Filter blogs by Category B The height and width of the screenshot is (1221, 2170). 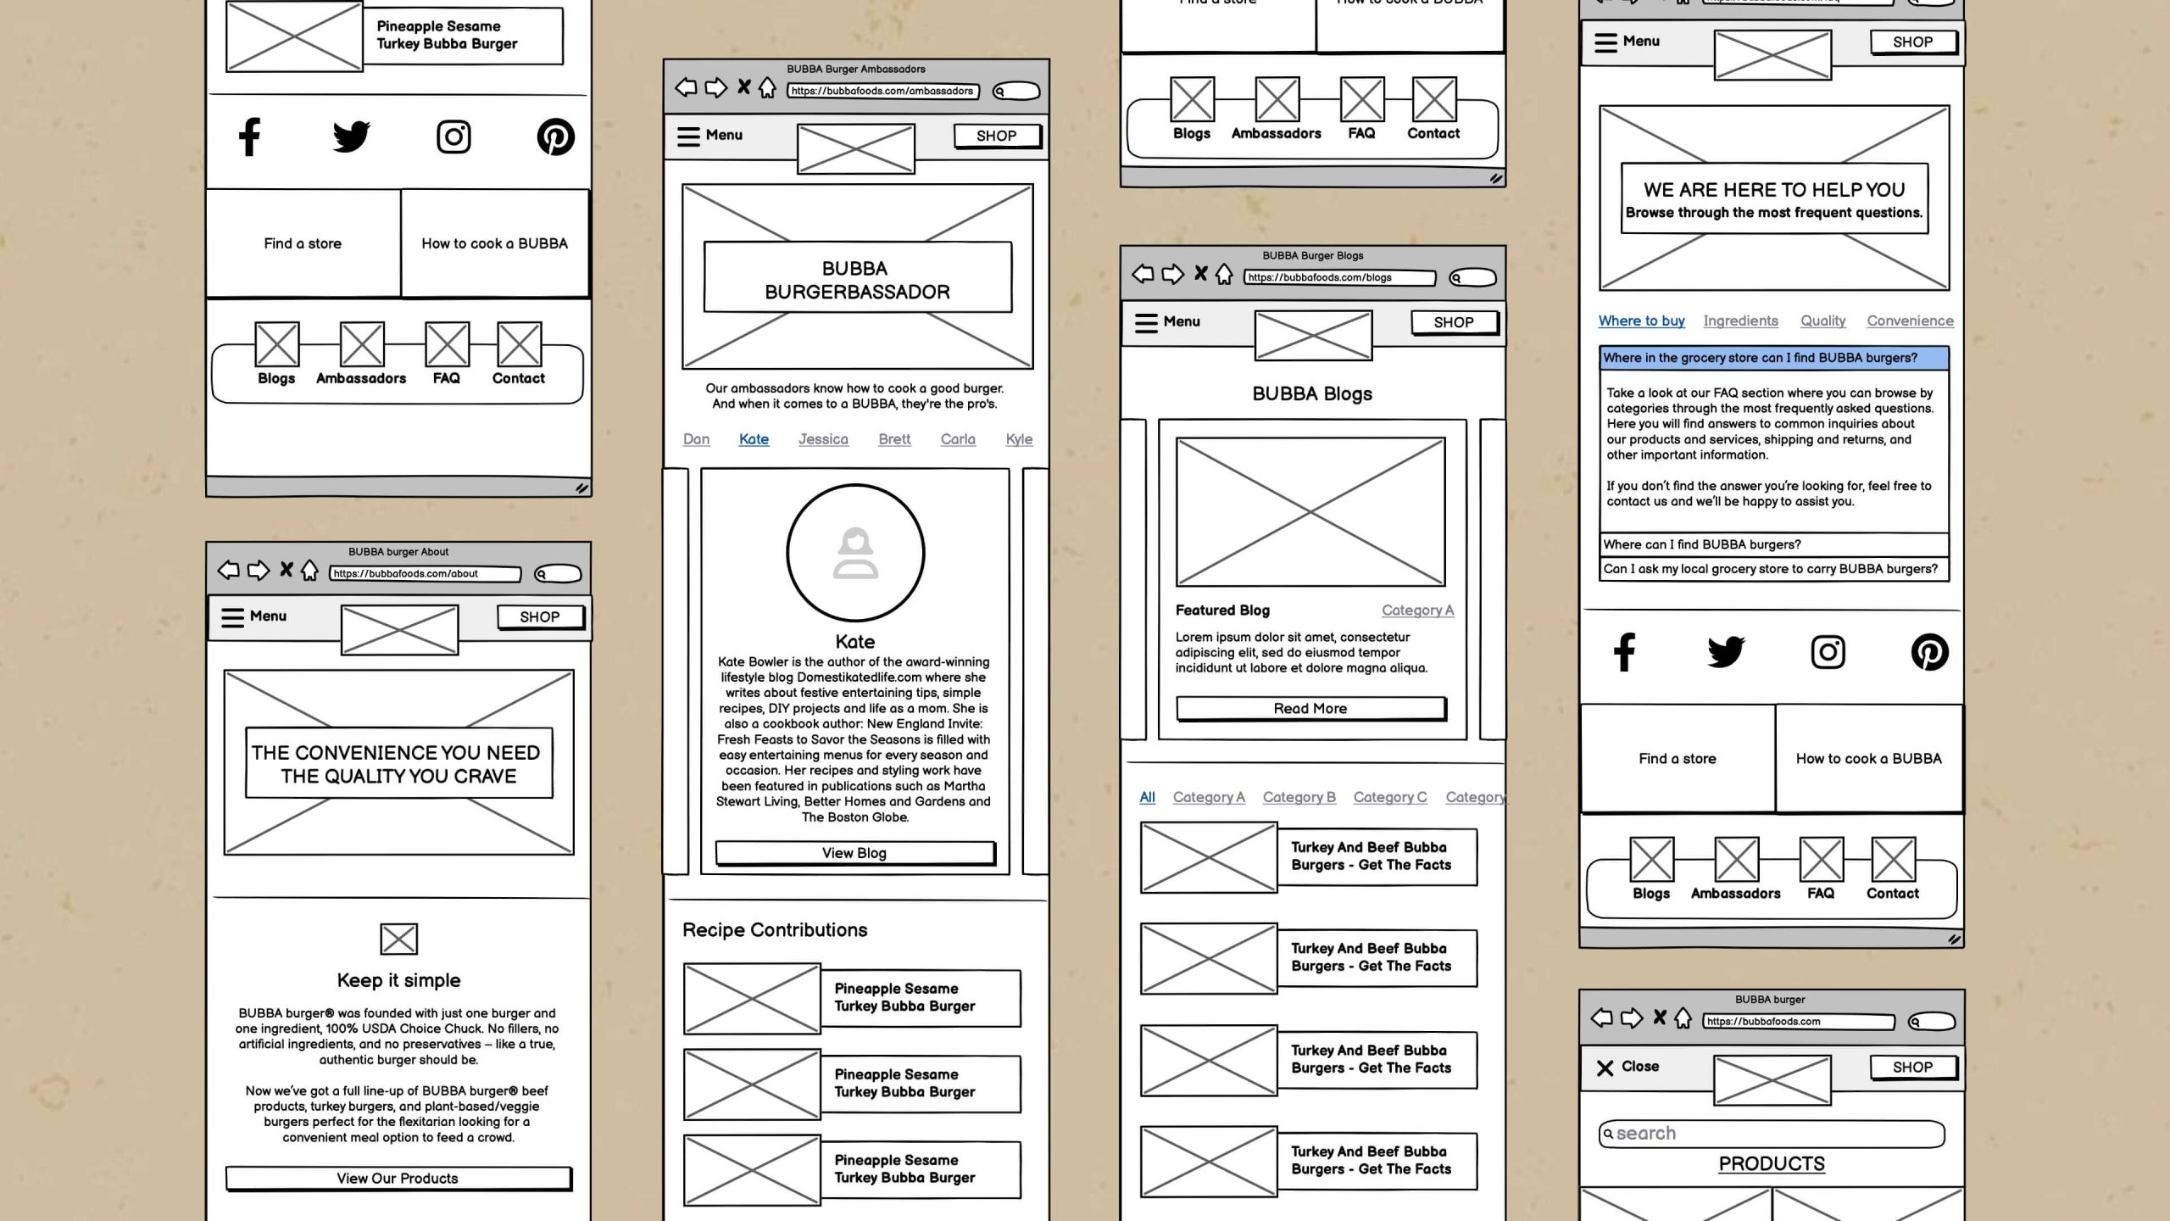pyautogui.click(x=1299, y=797)
